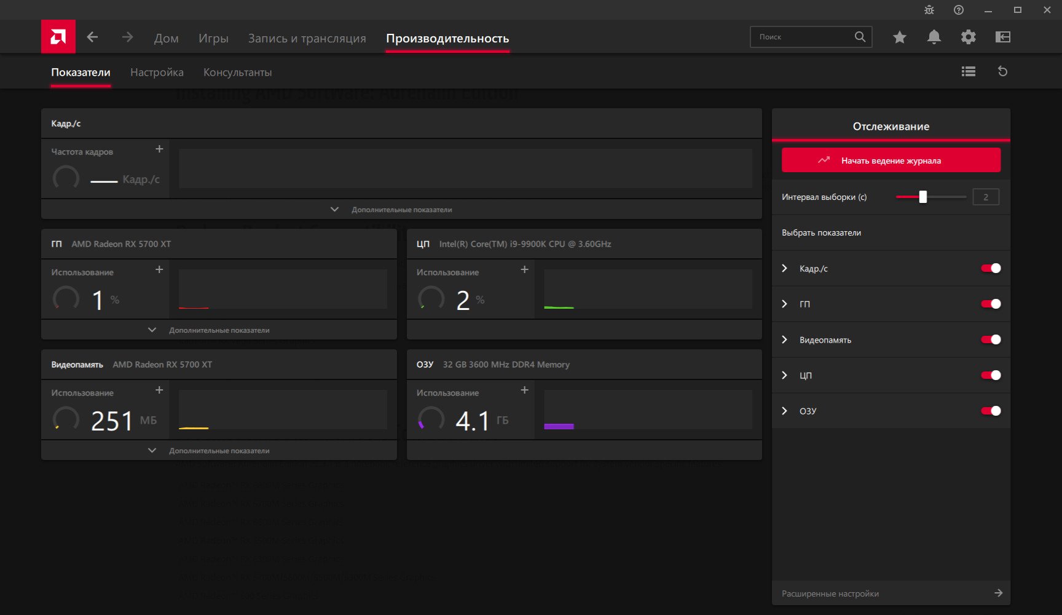Screen dimensions: 1062x615
Task: Expand Кадр./с in tracking list
Action: tap(785, 268)
